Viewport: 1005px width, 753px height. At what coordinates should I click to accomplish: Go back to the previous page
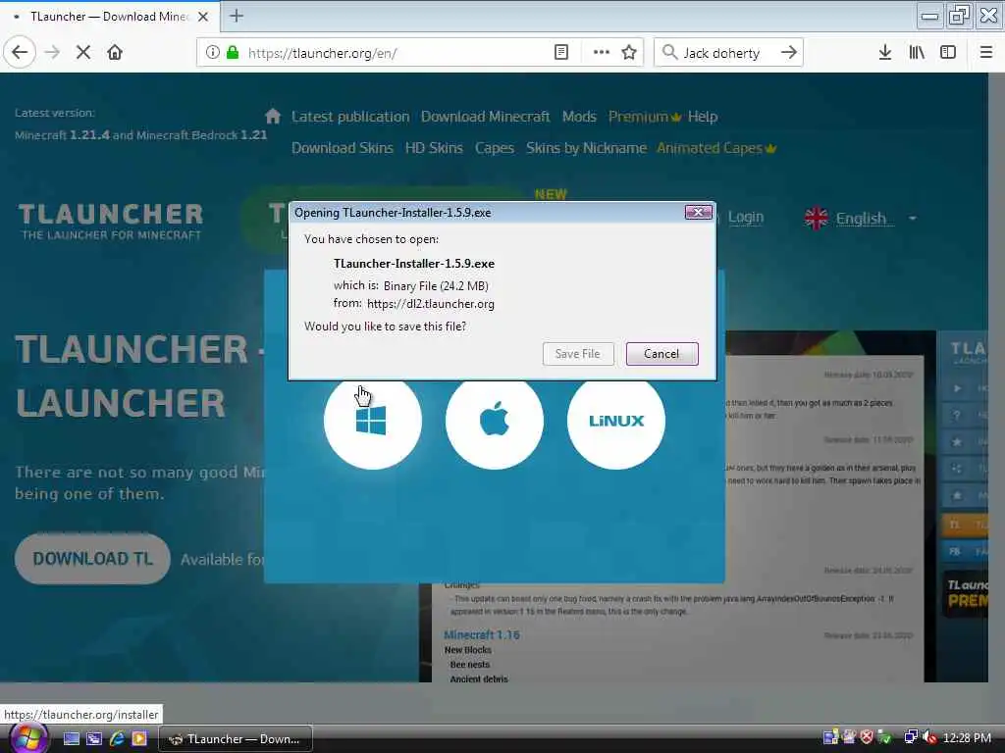pos(20,52)
